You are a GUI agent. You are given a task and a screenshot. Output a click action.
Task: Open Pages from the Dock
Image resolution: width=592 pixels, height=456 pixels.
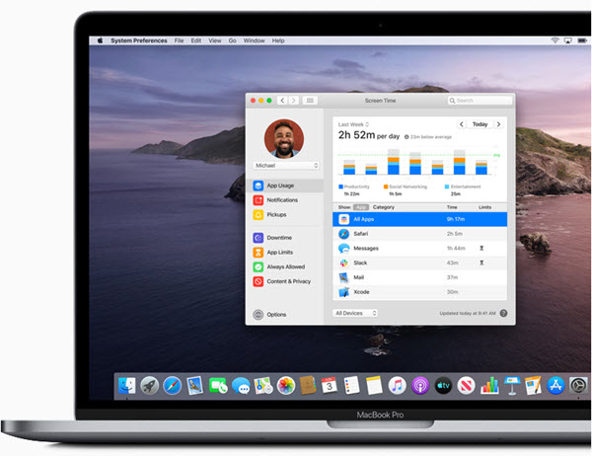tap(533, 386)
